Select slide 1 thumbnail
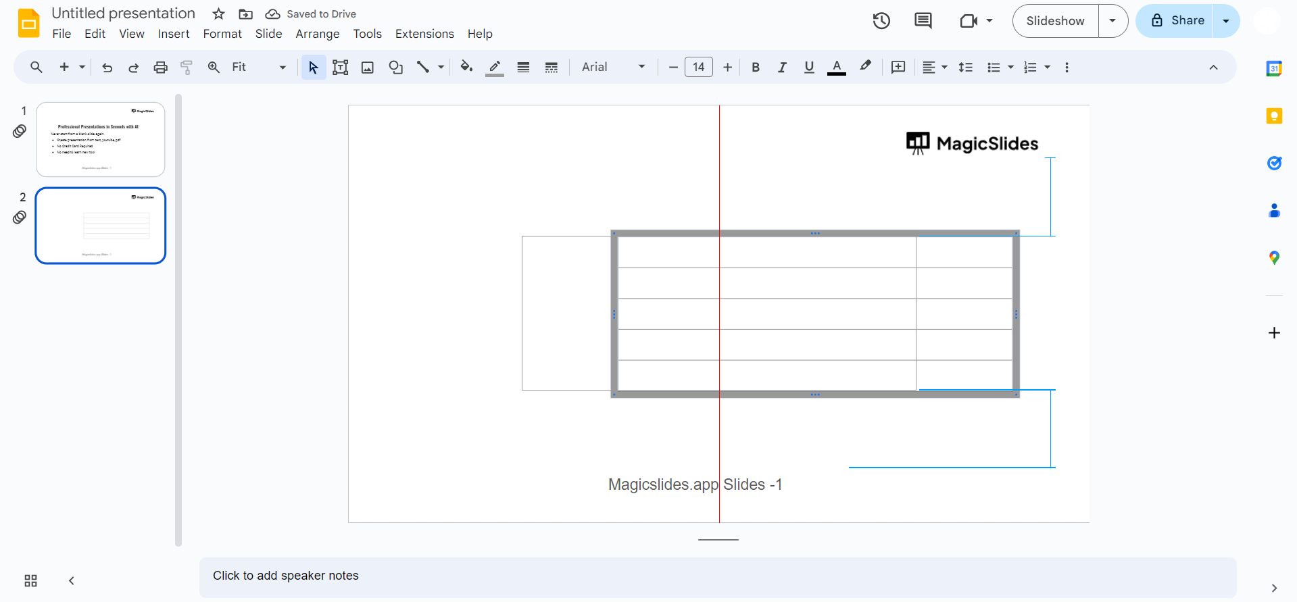The width and height of the screenshot is (1297, 602). [100, 139]
